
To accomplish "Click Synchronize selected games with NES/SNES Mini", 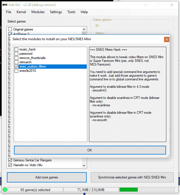I will click(x=132, y=177).
